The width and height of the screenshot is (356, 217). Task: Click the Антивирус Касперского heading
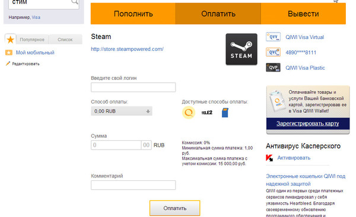pyautogui.click(x=303, y=146)
